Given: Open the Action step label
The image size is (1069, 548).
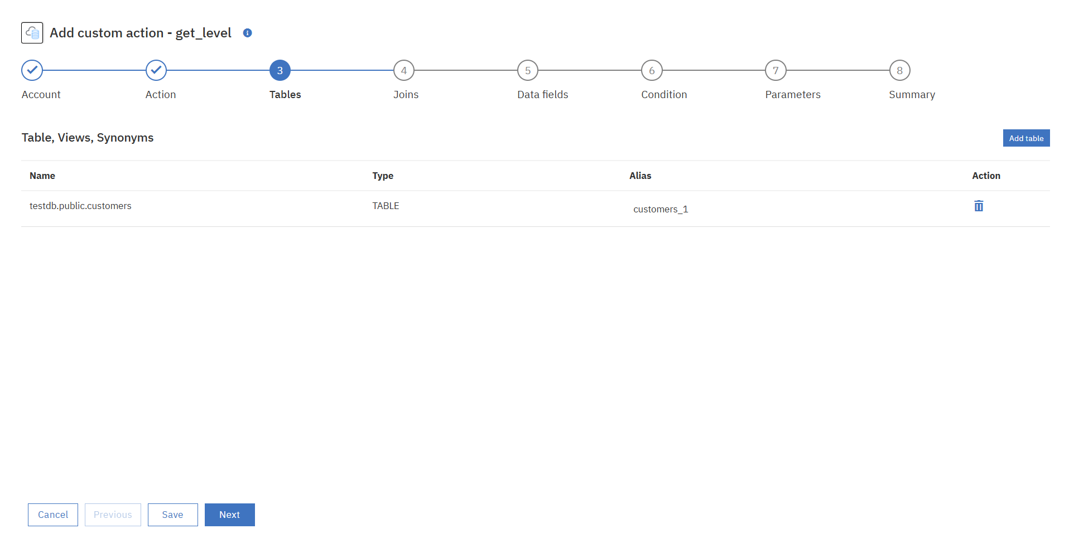Looking at the screenshot, I should click(161, 95).
